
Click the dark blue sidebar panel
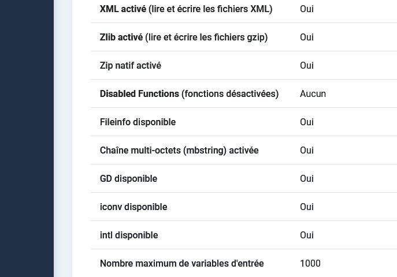point(27,138)
